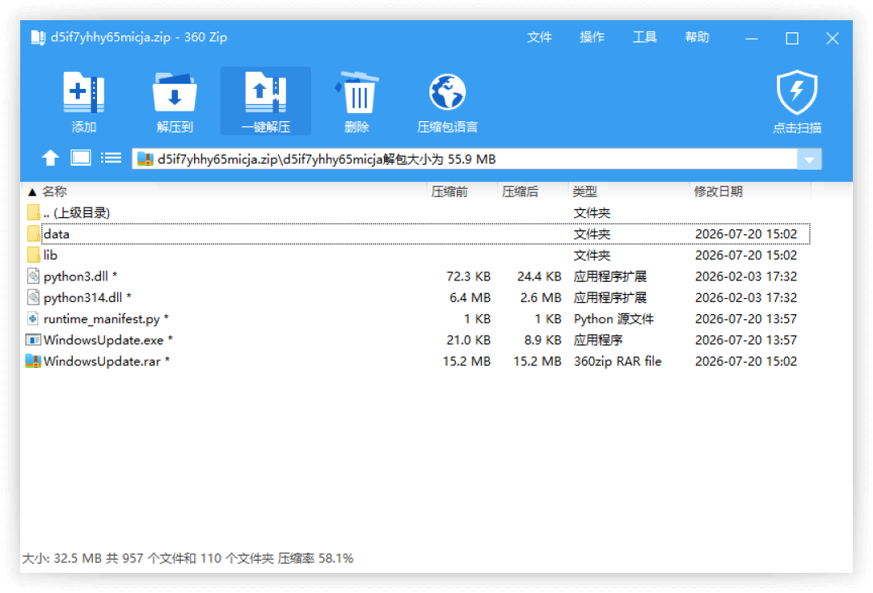Select the 'python3.dll *' file name
Screen dimensions: 873x593
point(80,276)
